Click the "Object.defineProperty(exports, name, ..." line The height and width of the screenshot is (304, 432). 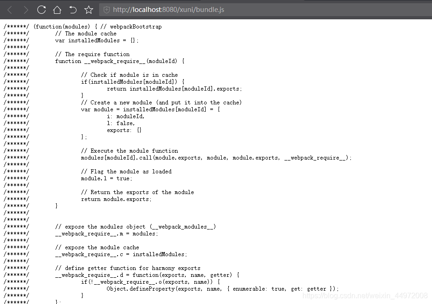(x=223, y=289)
